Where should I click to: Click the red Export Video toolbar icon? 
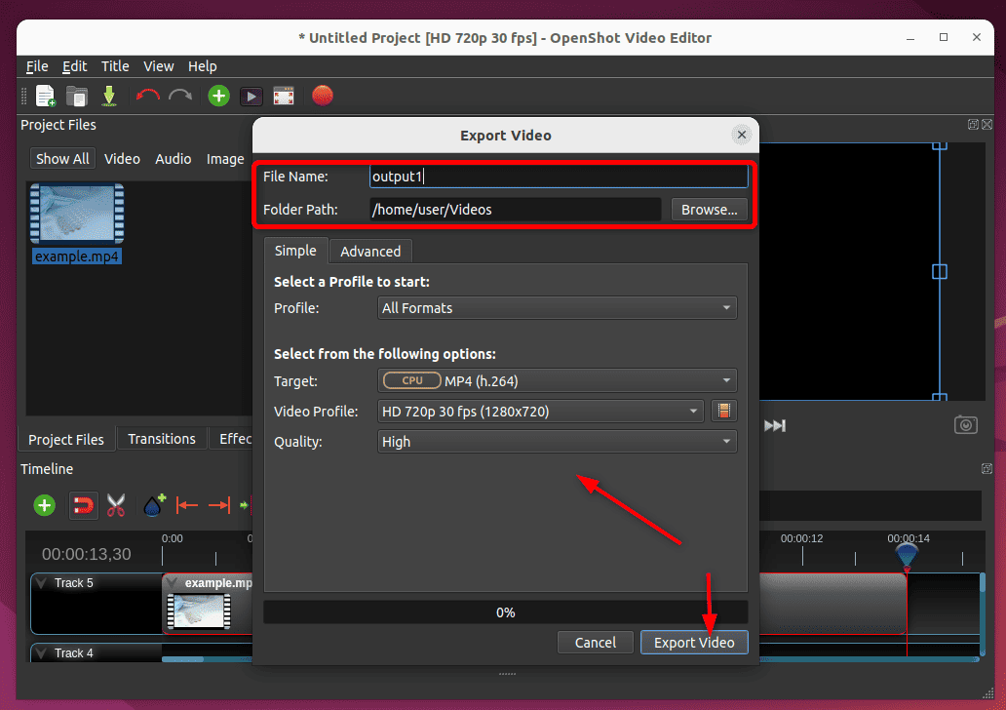pos(322,97)
